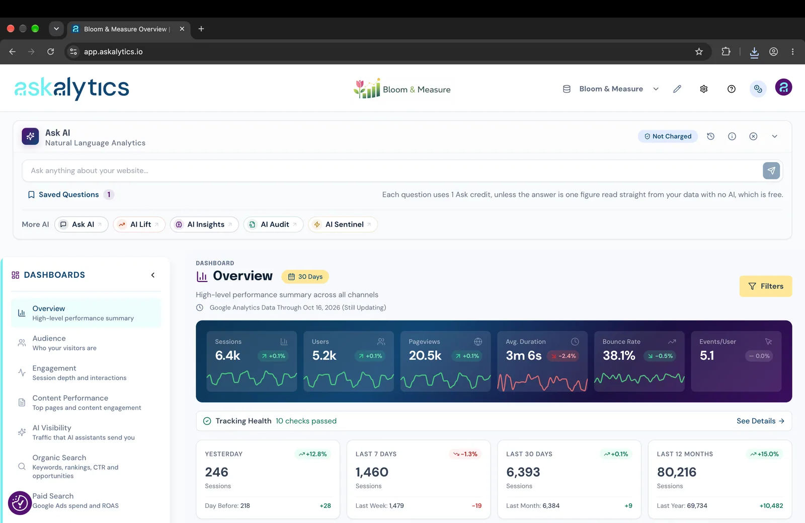This screenshot has width=805, height=523.
Task: Open a new browser tab
Action: pyautogui.click(x=201, y=29)
